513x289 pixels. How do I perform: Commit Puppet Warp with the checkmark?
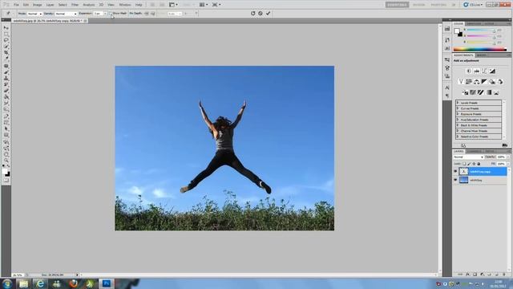point(269,14)
